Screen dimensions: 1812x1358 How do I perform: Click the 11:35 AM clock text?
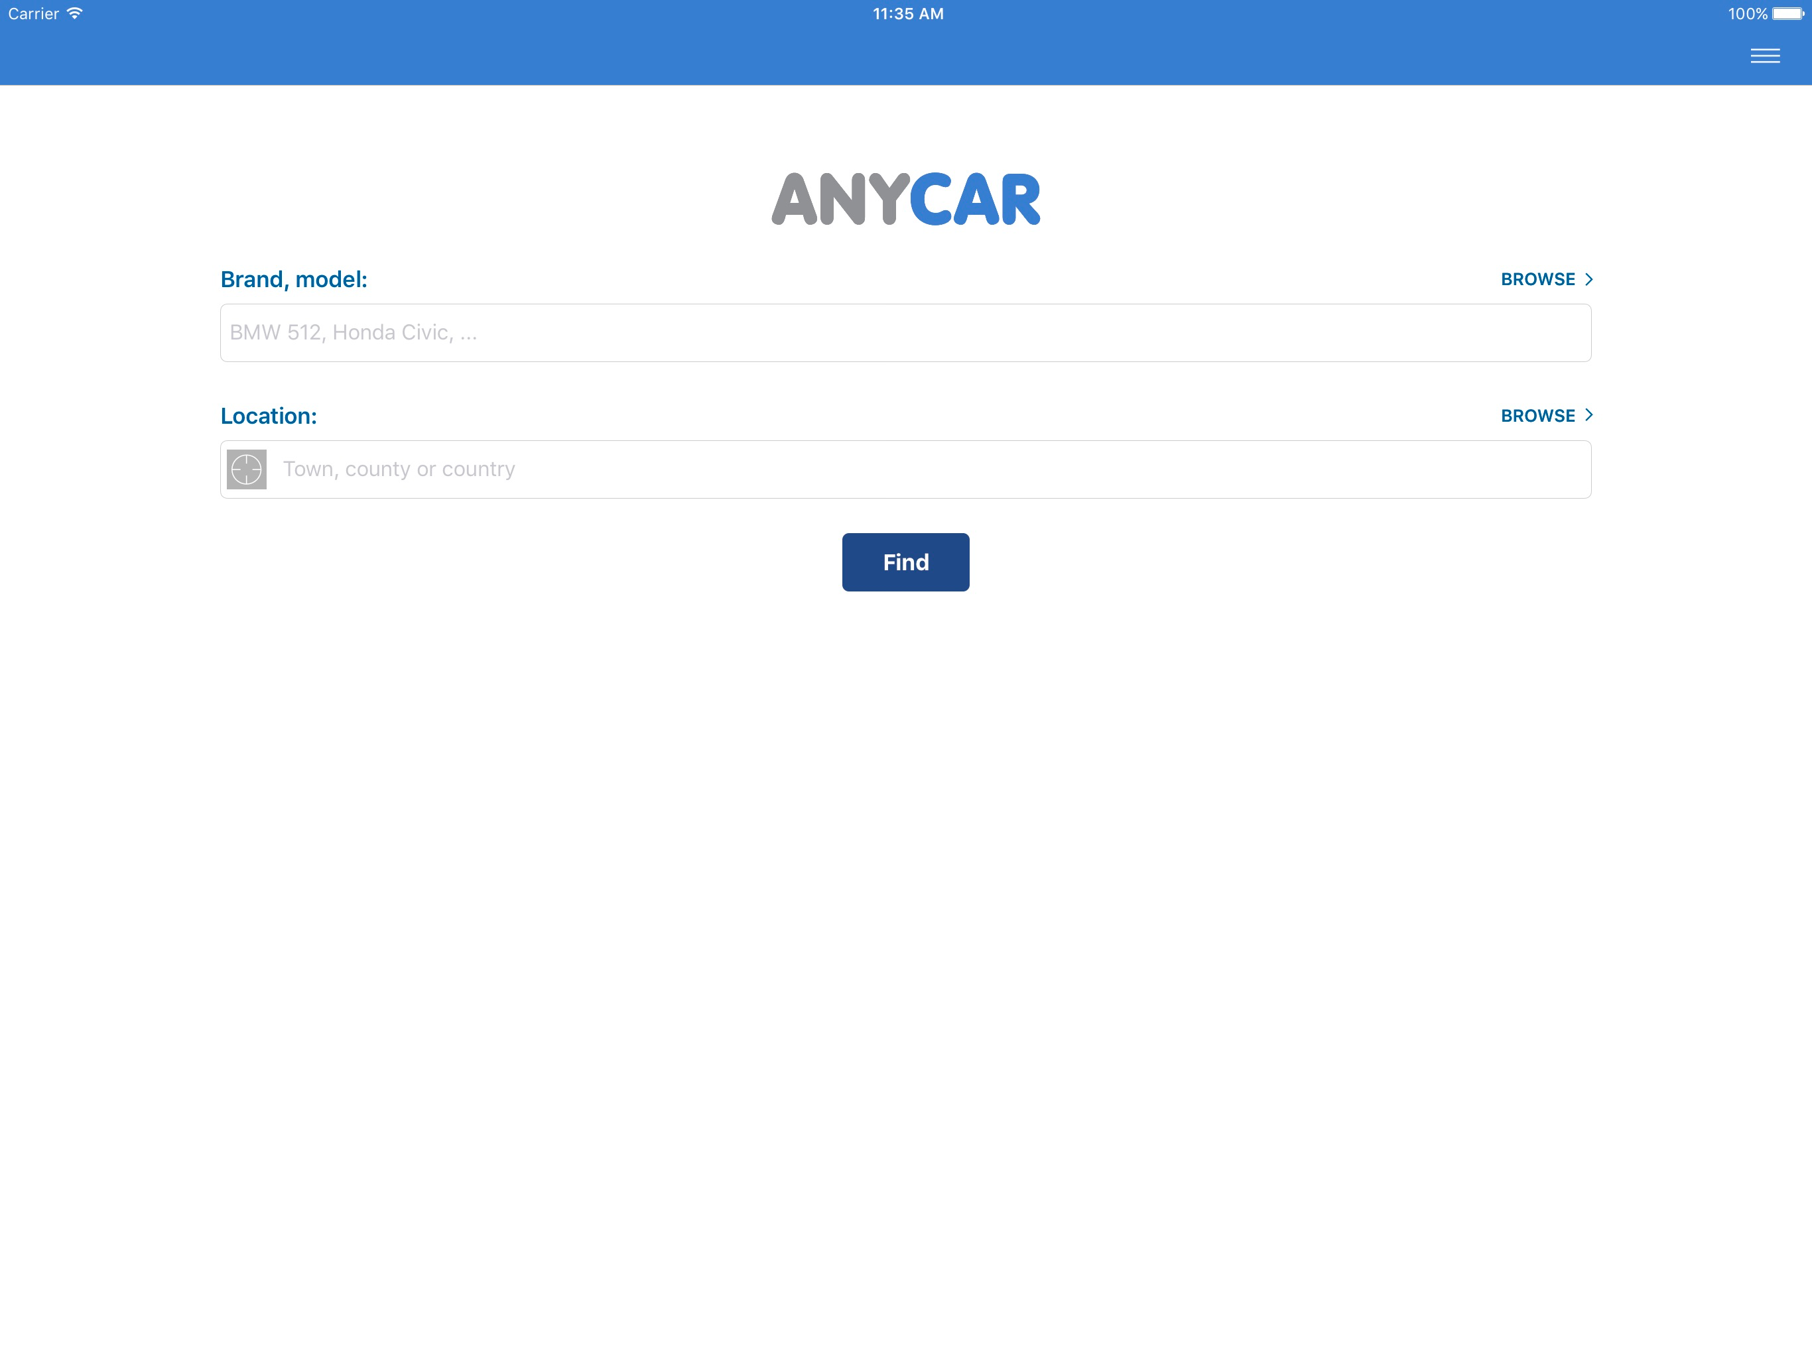(x=907, y=13)
